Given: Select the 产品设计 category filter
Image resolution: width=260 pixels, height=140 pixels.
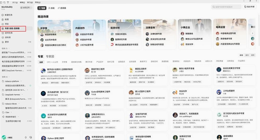Looking at the screenshot, I should coord(100,62).
